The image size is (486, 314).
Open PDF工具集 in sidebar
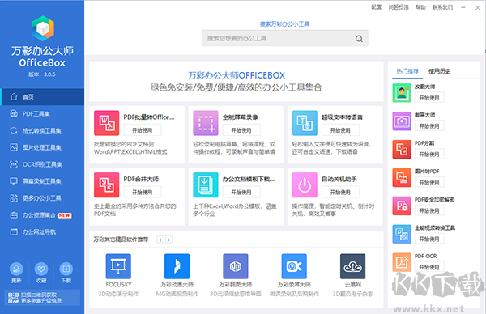pyautogui.click(x=42, y=114)
